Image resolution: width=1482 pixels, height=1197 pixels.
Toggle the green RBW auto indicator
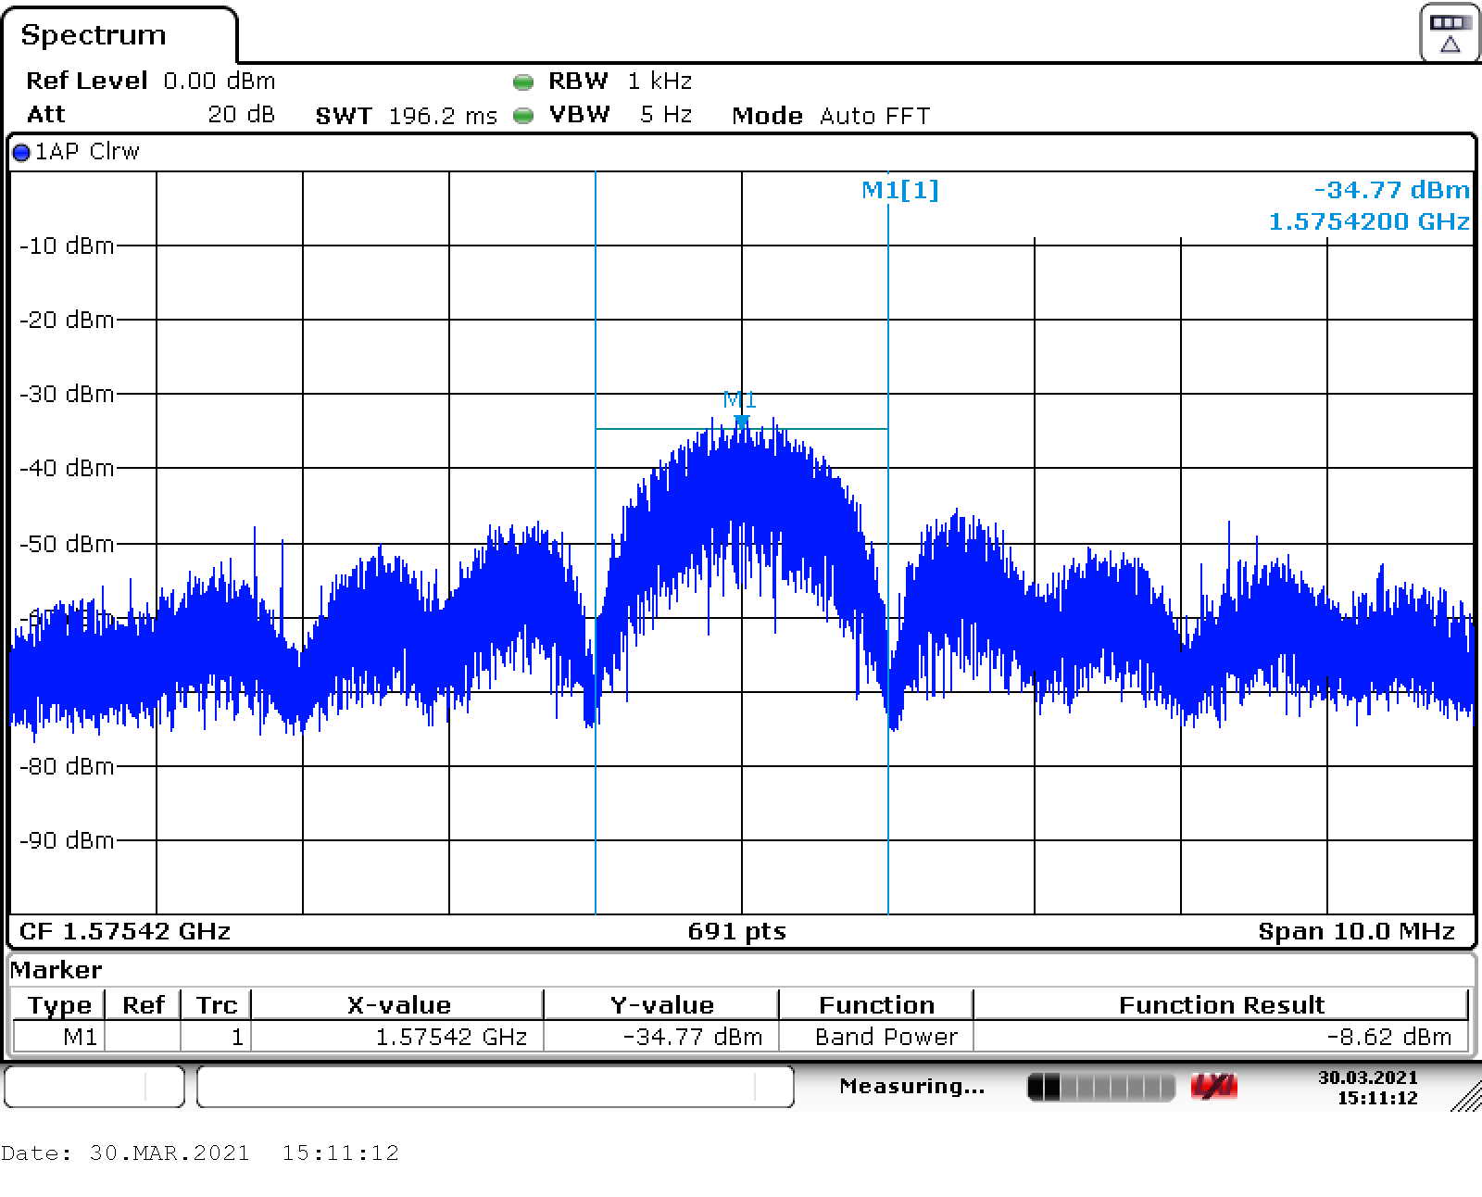tap(523, 82)
